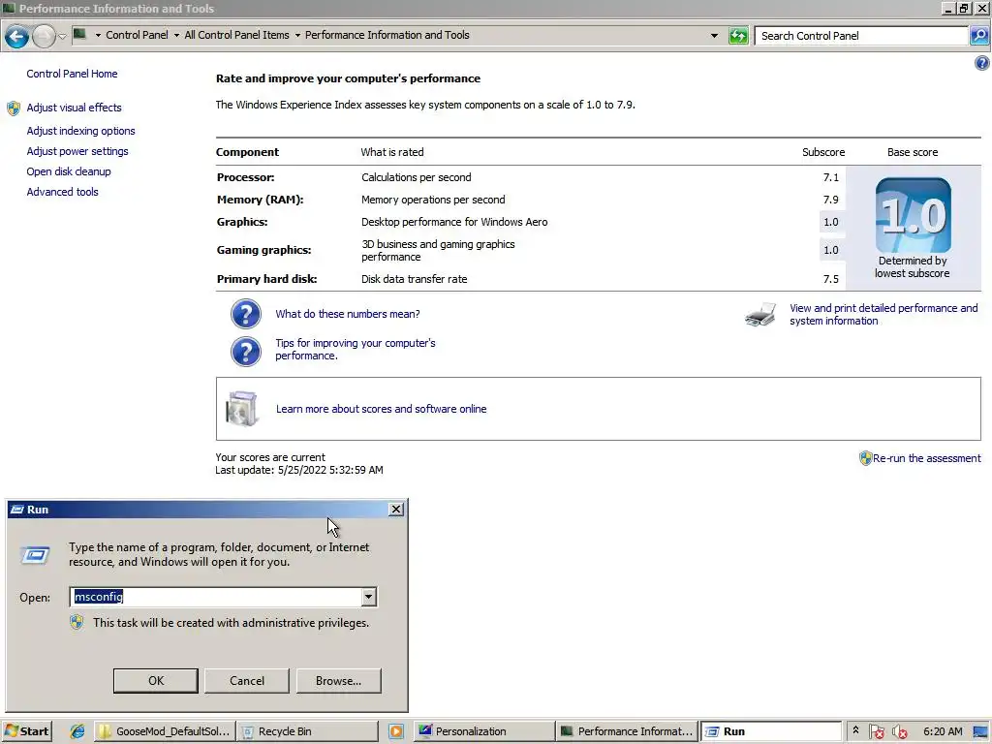Close the Run dialog
992x744 pixels.
coord(396,510)
